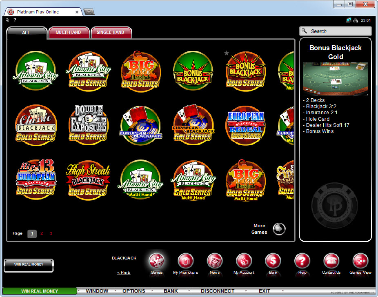This screenshot has height=297, width=378.
Task: Click the green WIN REAL MONEY bar button
Action: point(40,291)
